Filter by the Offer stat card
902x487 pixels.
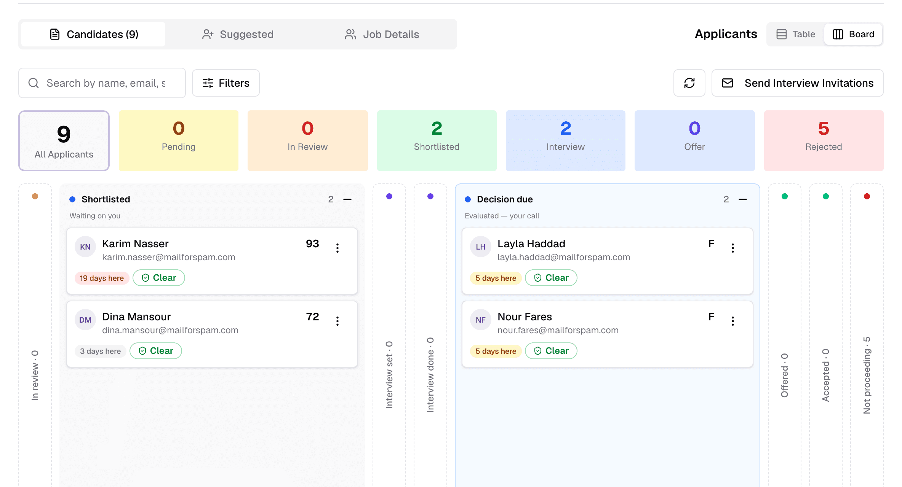(695, 141)
